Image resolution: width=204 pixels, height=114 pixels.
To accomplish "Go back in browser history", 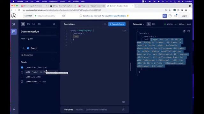I will 11,10.
